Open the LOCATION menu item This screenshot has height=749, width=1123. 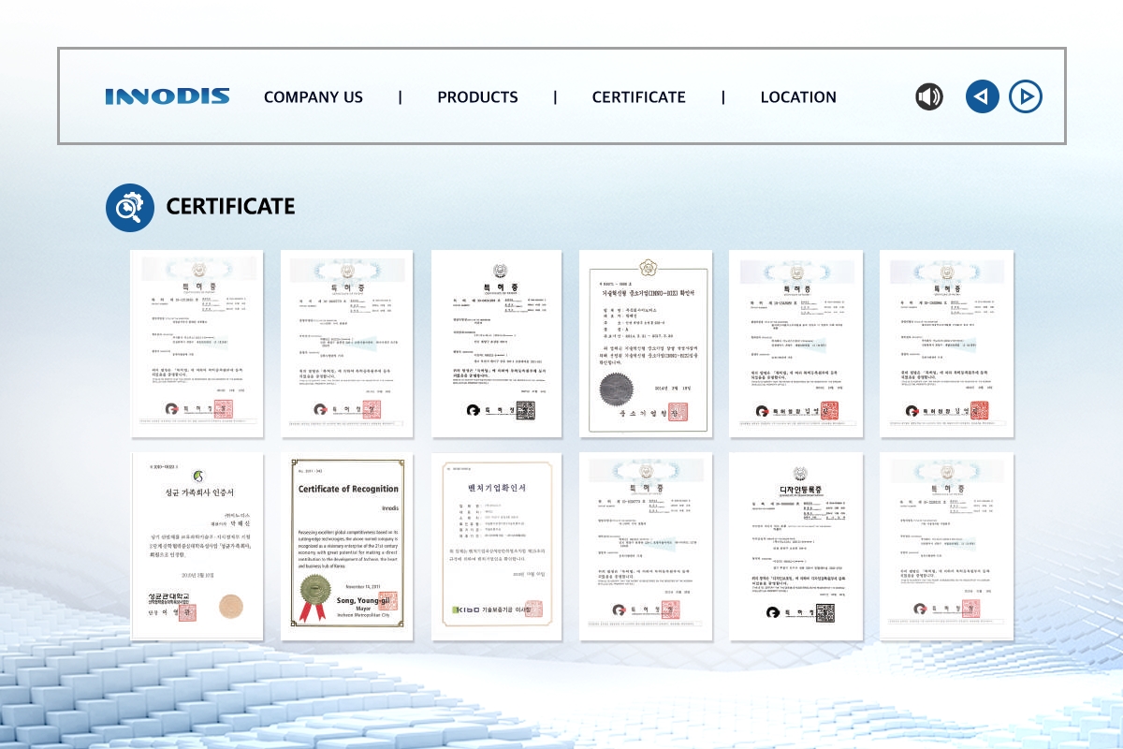[x=798, y=97]
